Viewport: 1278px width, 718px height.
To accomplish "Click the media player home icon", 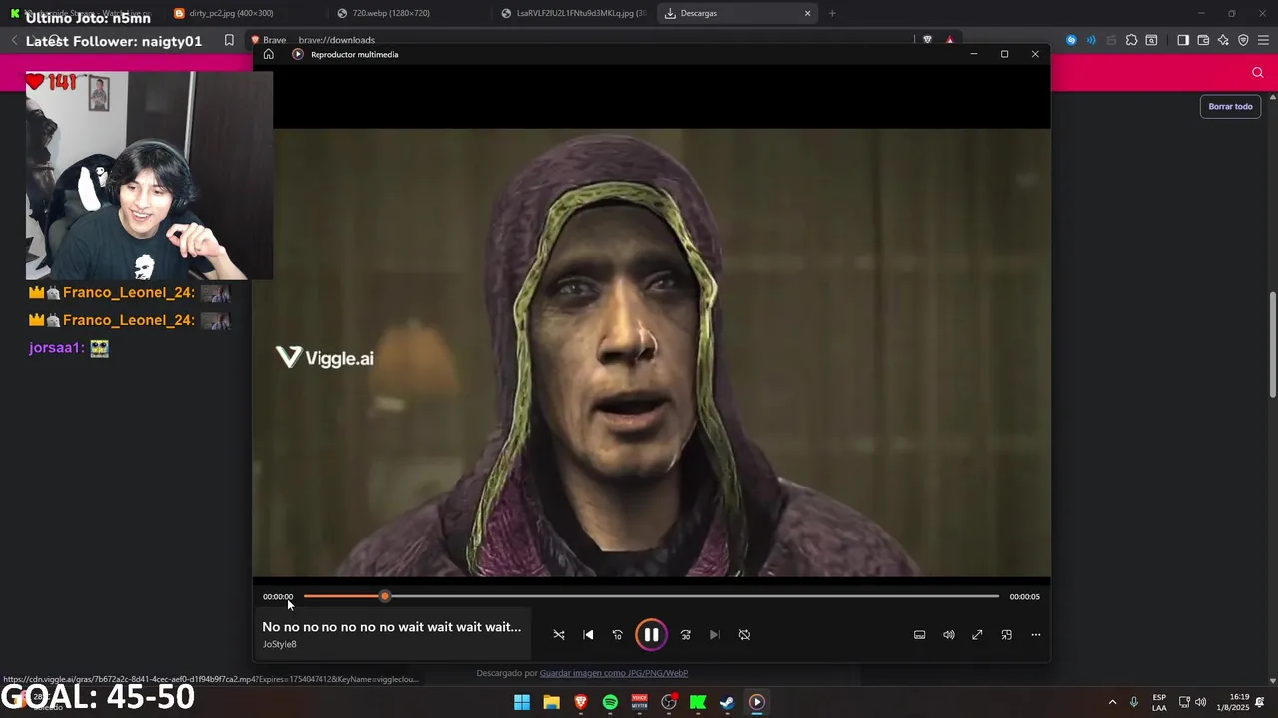I will [x=268, y=54].
